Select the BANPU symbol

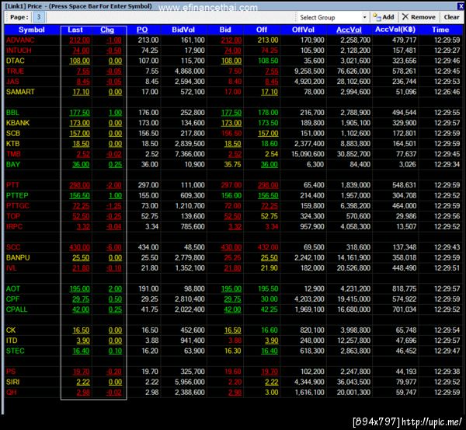18,257
